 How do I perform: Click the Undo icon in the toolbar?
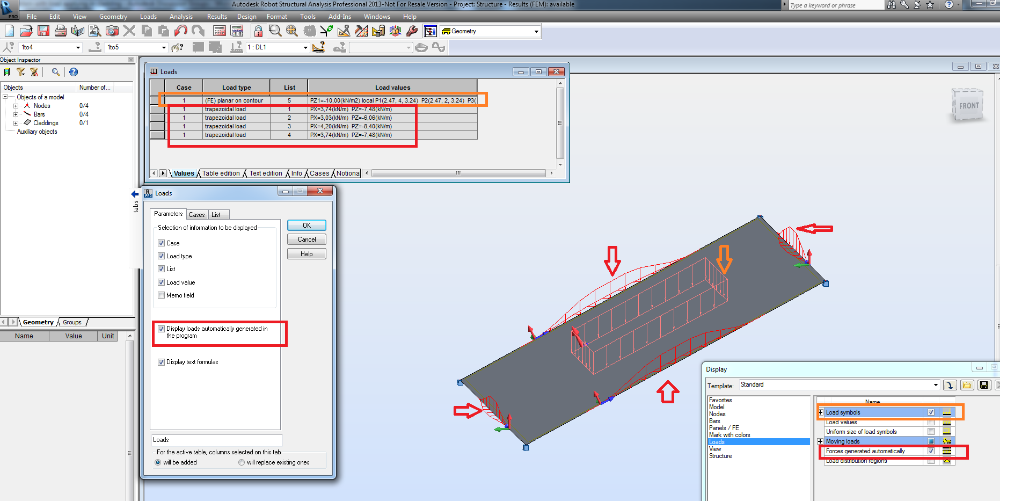(x=181, y=31)
